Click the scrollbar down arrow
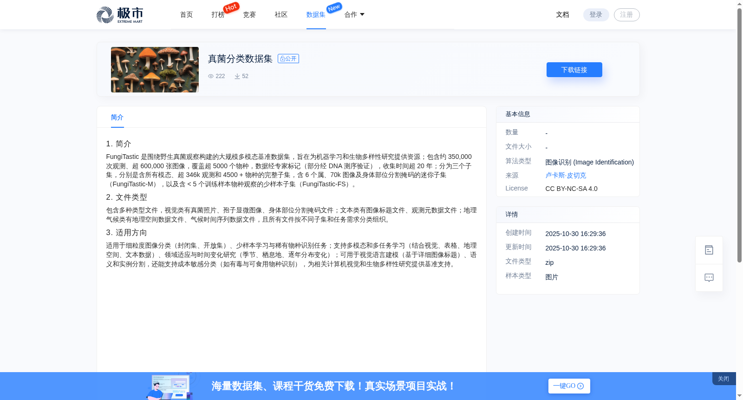 (x=739, y=396)
